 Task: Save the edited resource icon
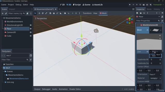pyautogui.click(x=144, y=13)
